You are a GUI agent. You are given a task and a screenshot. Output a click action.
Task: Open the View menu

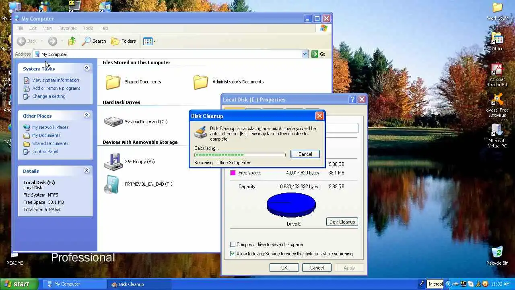click(47, 28)
